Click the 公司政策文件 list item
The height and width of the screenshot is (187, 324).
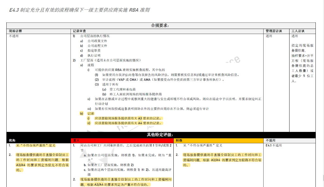(x=97, y=41)
